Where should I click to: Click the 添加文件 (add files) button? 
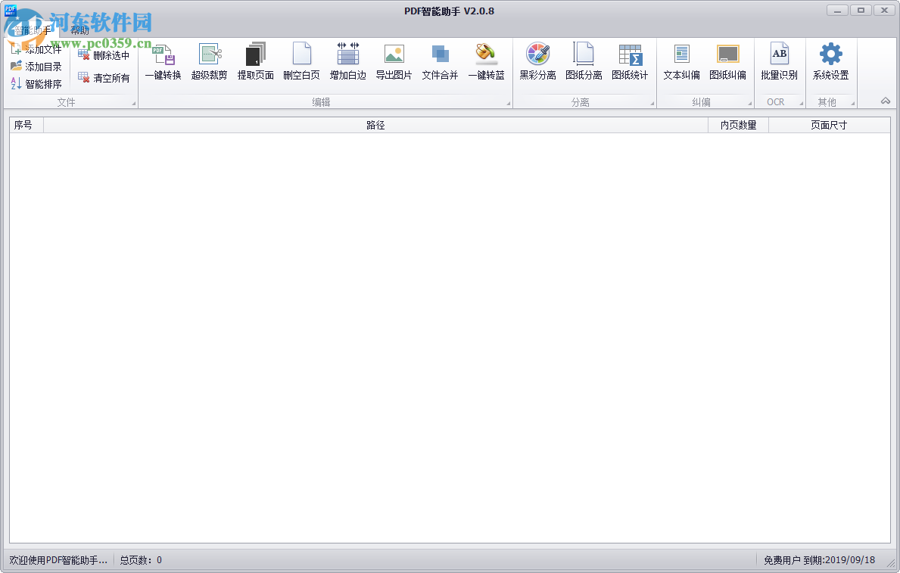tap(36, 47)
